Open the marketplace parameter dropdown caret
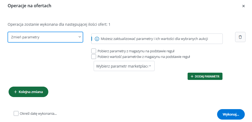The height and width of the screenshot is (122, 252). tap(150, 66)
